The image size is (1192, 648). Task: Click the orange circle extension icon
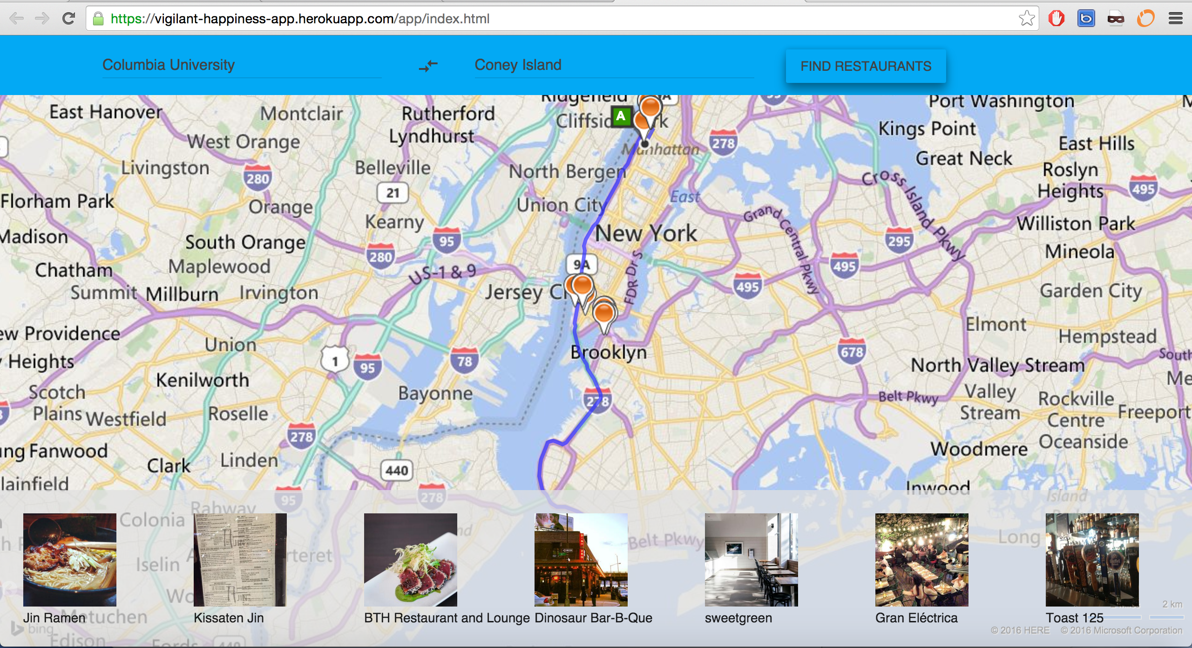coord(1145,19)
